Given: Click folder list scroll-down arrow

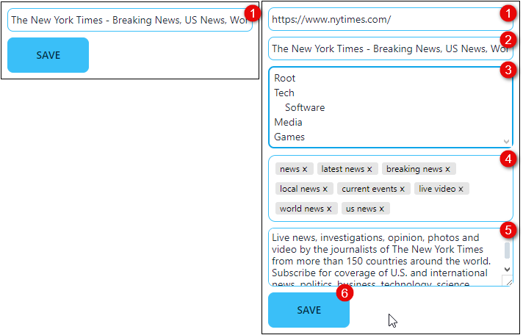Looking at the screenshot, I should click(506, 142).
